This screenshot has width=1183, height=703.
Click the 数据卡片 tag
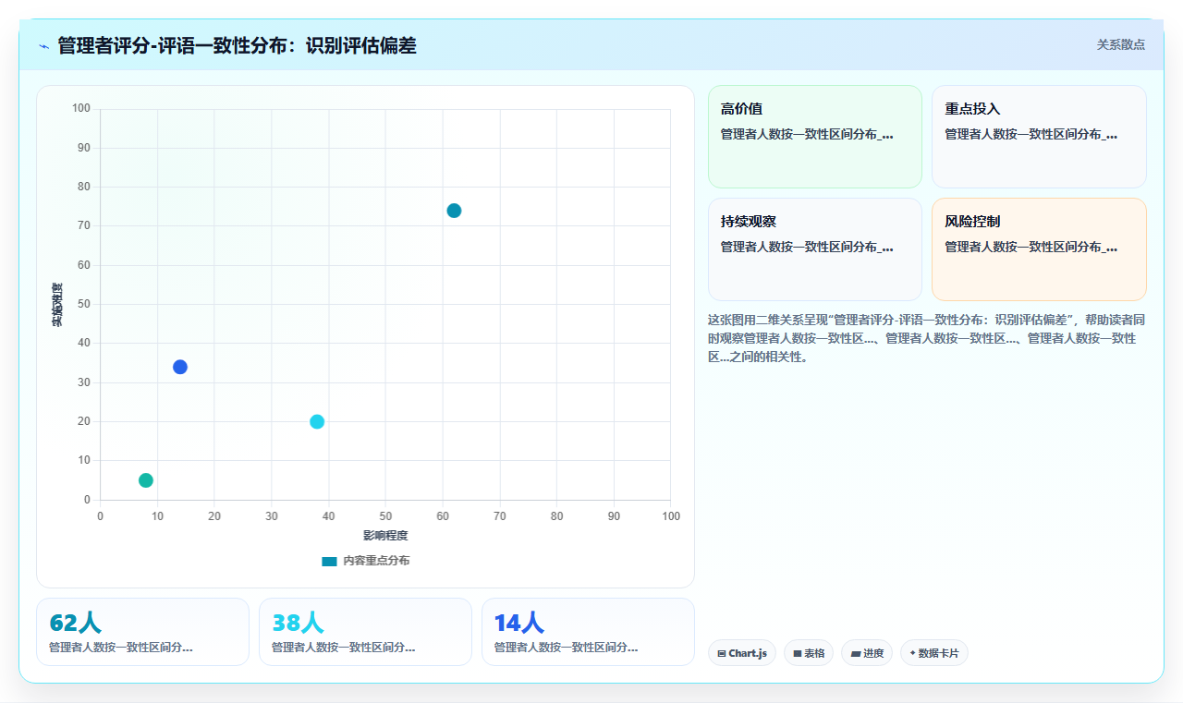point(934,653)
